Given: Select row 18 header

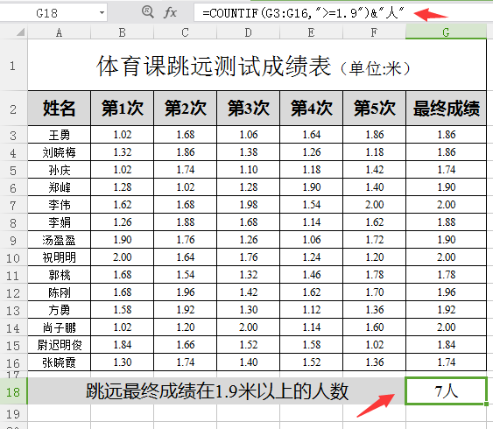Looking at the screenshot, I should 13,391.
